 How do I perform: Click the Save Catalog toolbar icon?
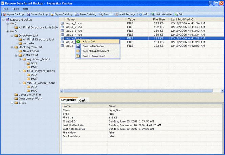86,14
